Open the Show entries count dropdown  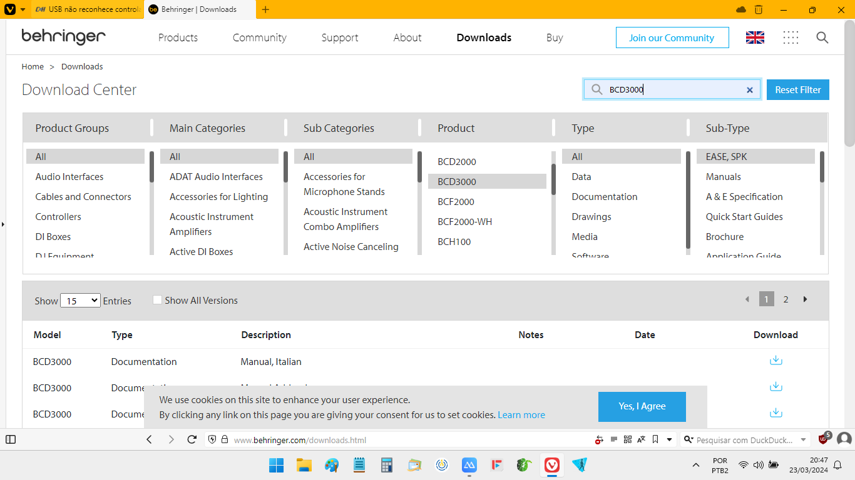pyautogui.click(x=80, y=301)
